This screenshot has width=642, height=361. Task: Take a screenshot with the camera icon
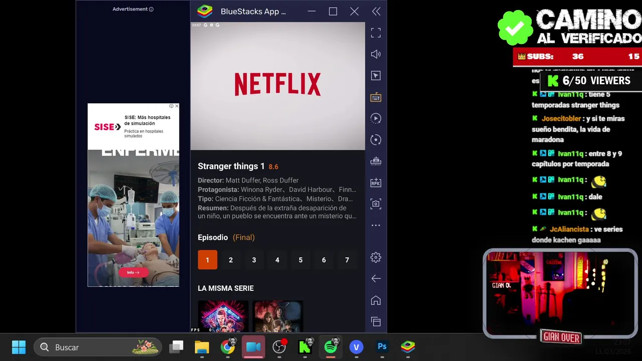pos(376,204)
